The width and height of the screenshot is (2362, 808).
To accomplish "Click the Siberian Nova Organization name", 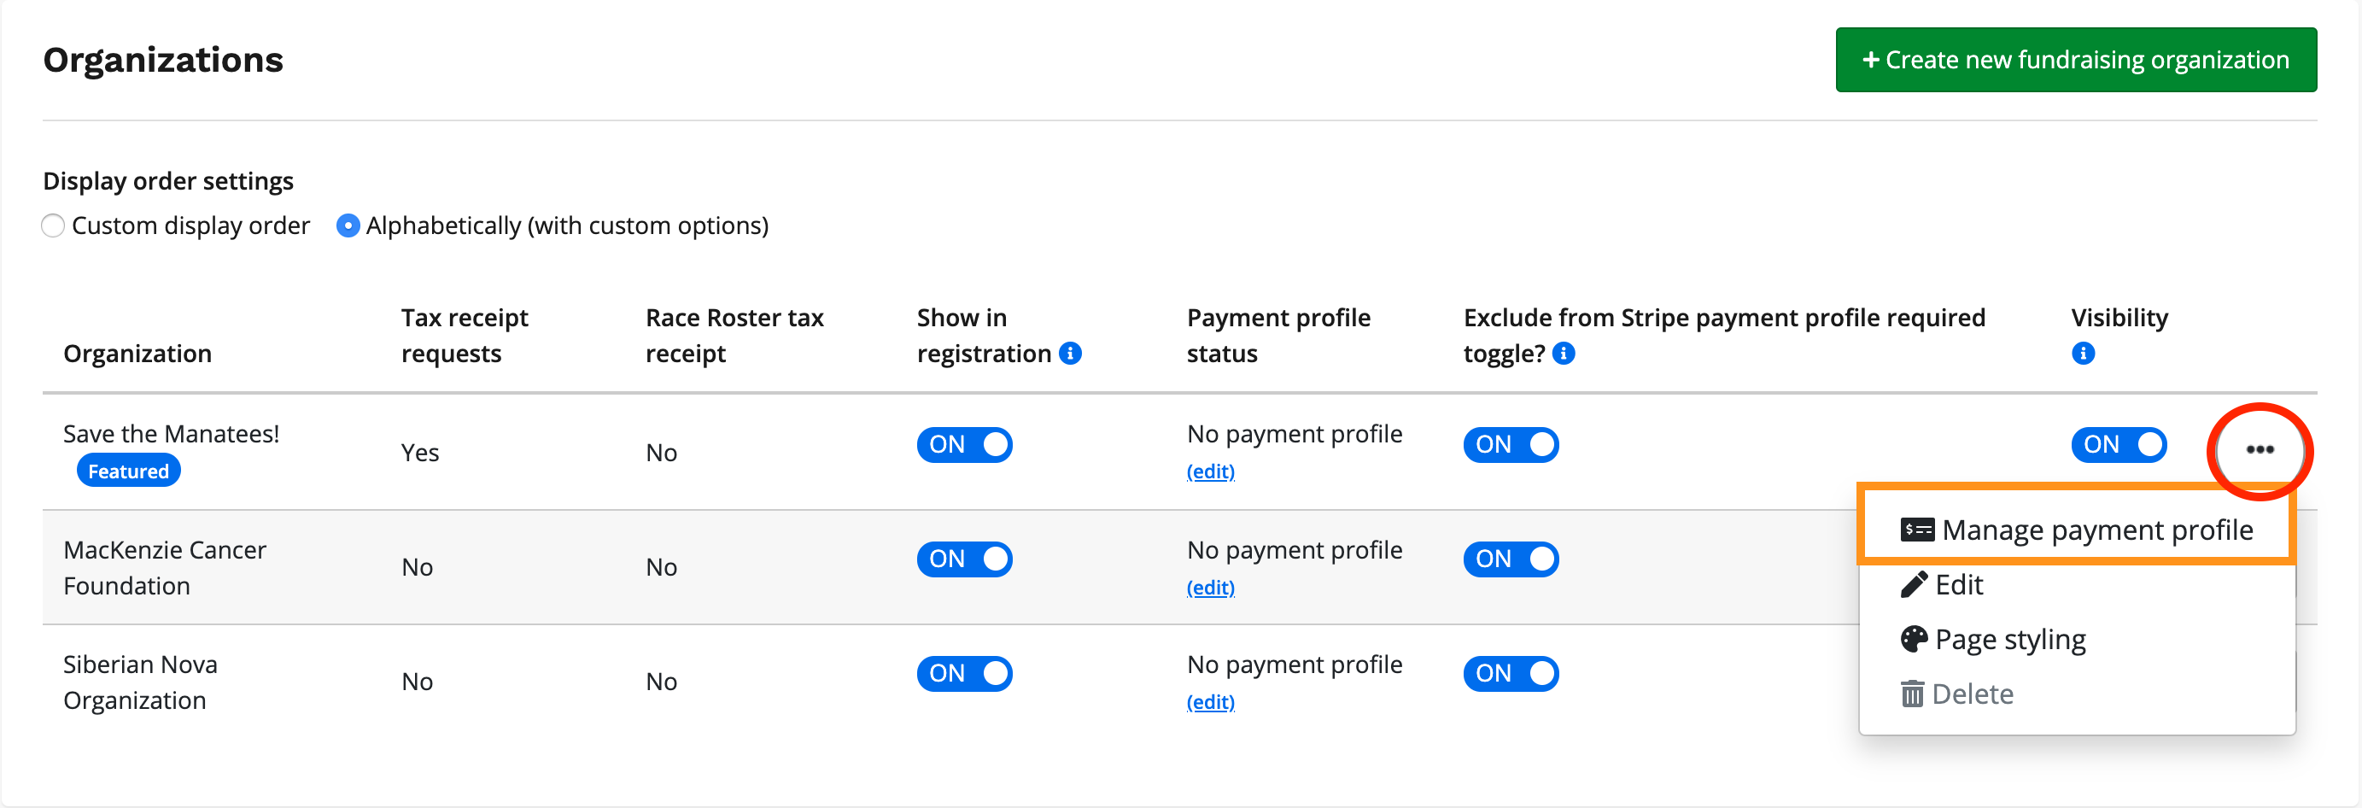I will pyautogui.click(x=140, y=682).
